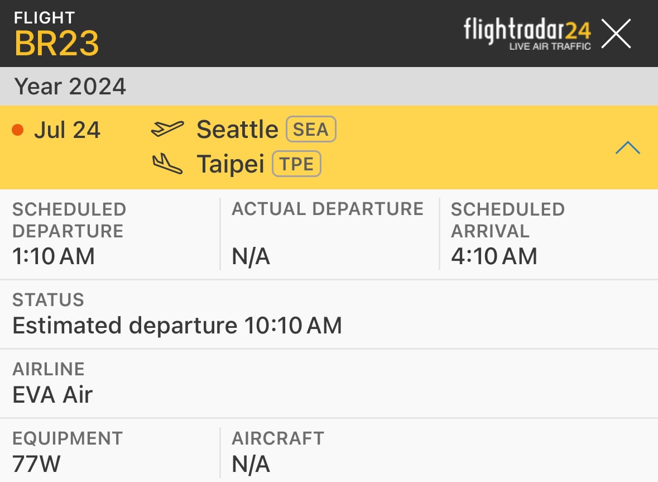Click the Flightradar24 logo
The image size is (658, 482).
click(527, 34)
